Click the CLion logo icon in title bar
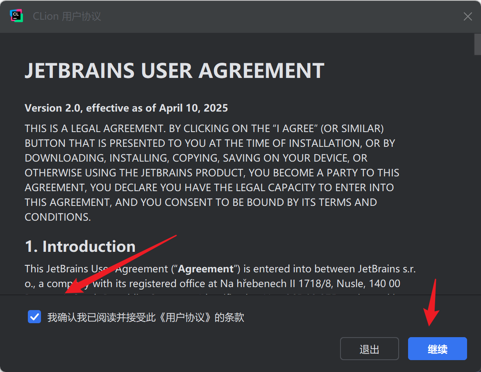Screen dimensions: 481x372 pos(16,16)
